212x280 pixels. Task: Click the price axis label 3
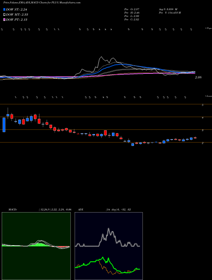[x=203, y=130]
